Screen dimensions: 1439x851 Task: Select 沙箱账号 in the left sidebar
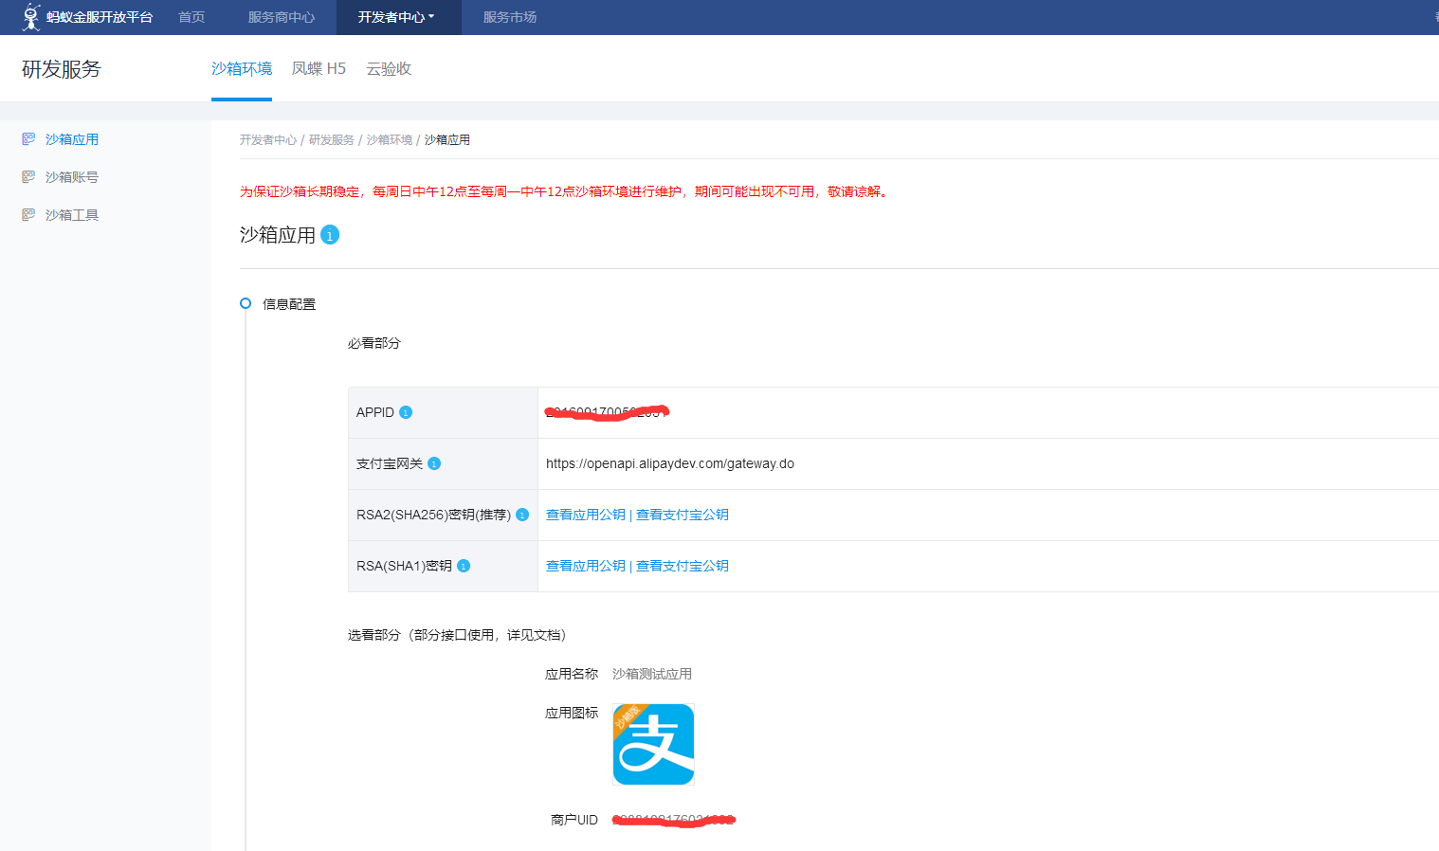coord(72,177)
